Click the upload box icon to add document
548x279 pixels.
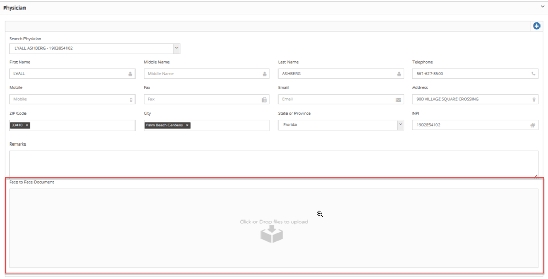click(x=272, y=234)
